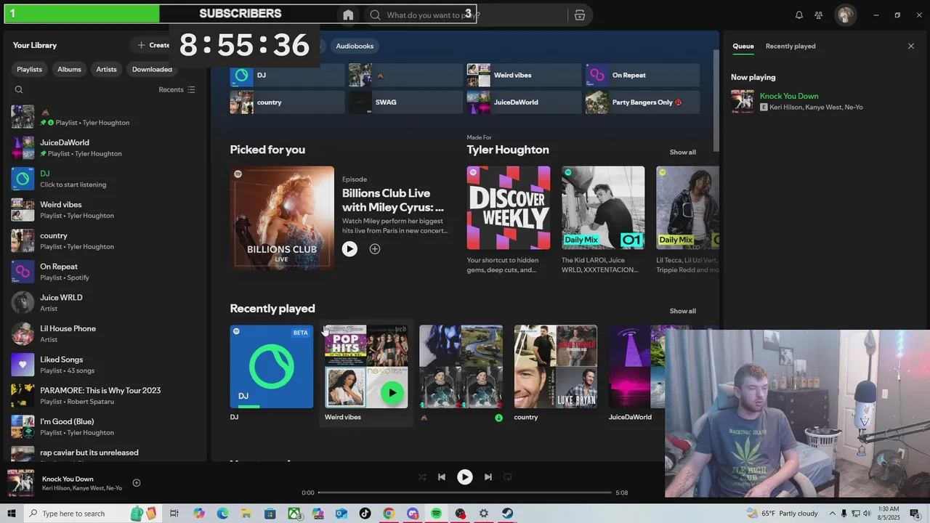Open the SWAG shortcut tile
This screenshot has height=523, width=930.
pos(405,102)
